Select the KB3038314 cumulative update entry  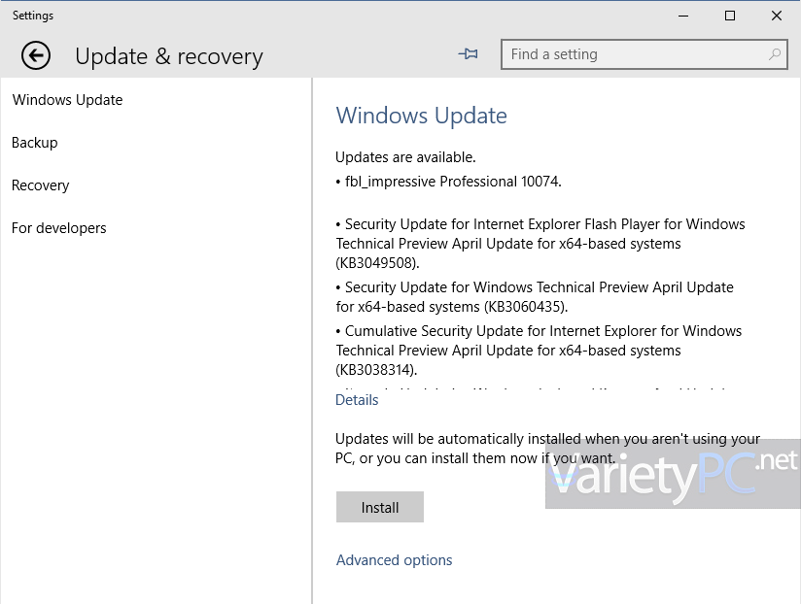pyautogui.click(x=540, y=350)
